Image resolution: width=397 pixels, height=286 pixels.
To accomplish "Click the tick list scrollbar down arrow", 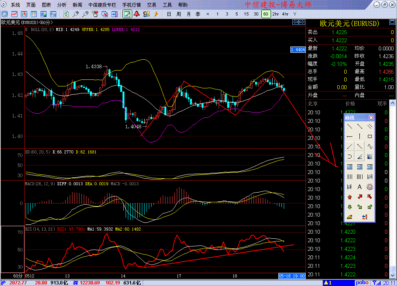I will (392, 275).
